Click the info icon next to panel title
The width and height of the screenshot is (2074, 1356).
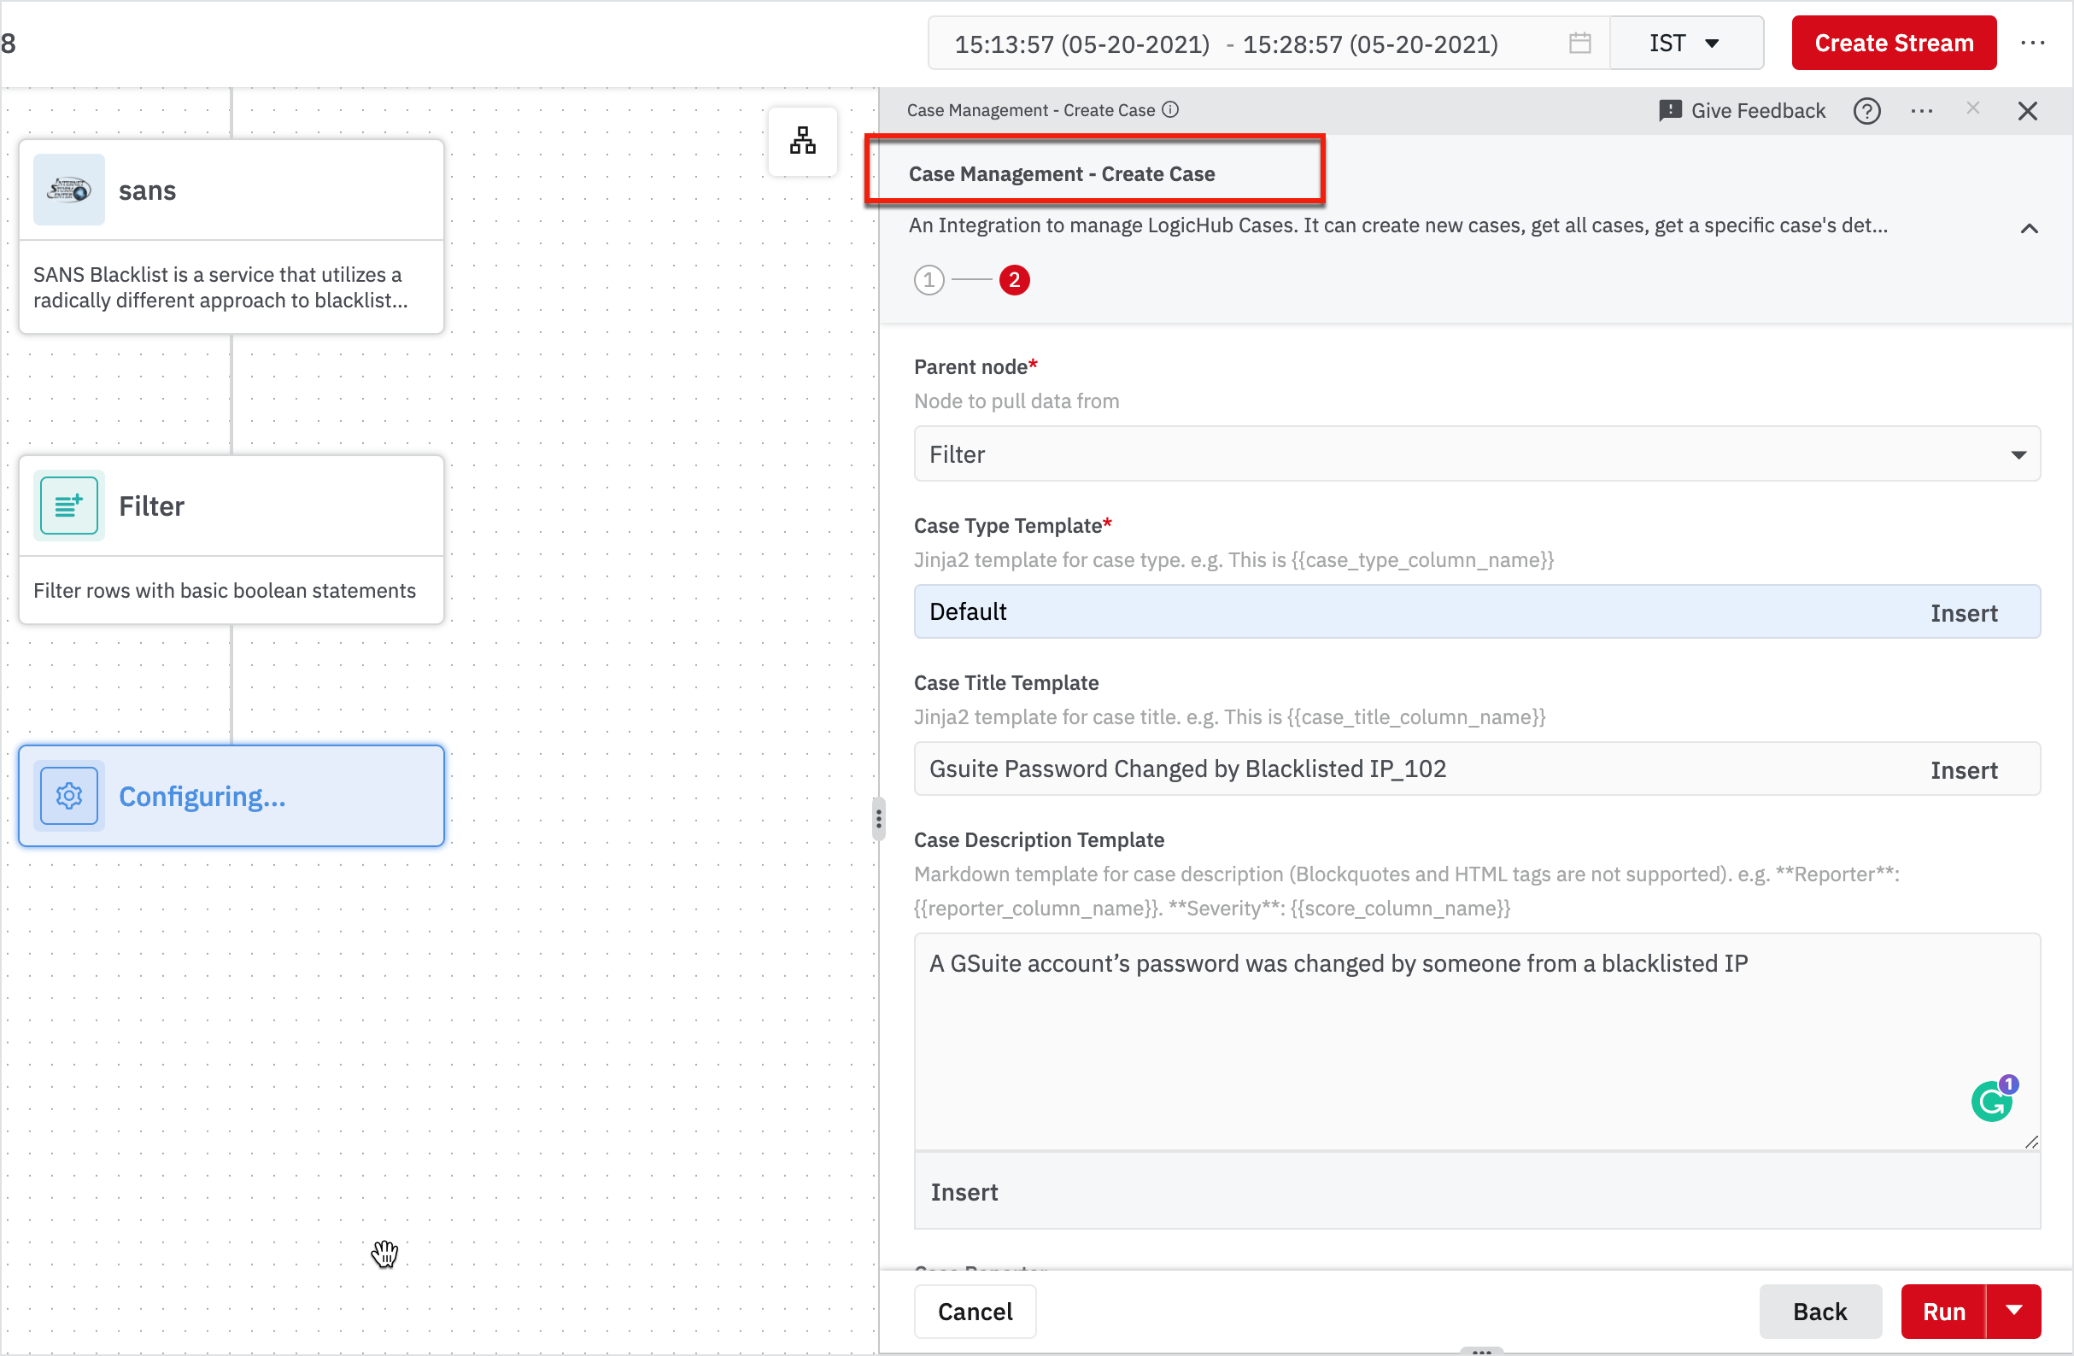[1170, 110]
